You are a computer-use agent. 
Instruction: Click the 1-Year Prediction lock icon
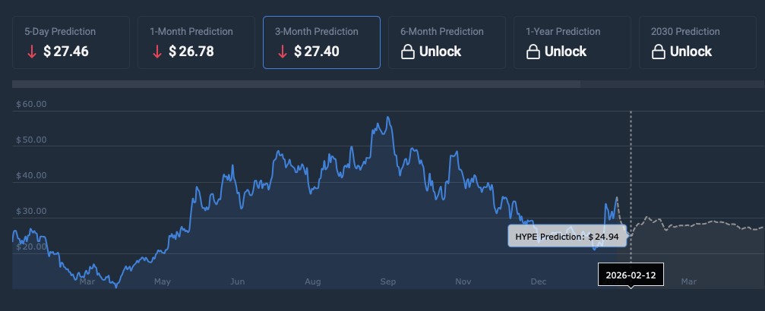click(533, 52)
